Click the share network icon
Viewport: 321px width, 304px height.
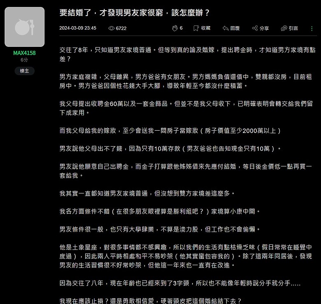pos(255,28)
